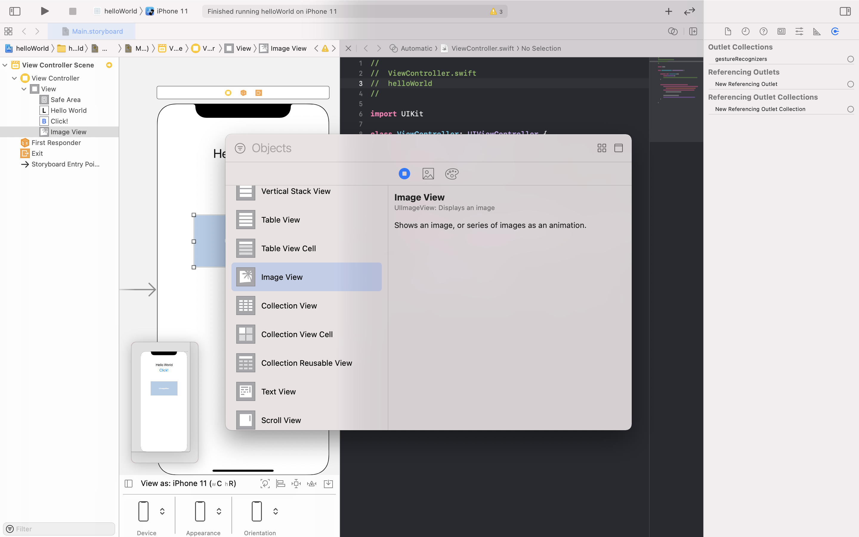Image resolution: width=859 pixels, height=537 pixels.
Task: Click the gestureRecognizers outlet connection circle
Action: (x=850, y=59)
